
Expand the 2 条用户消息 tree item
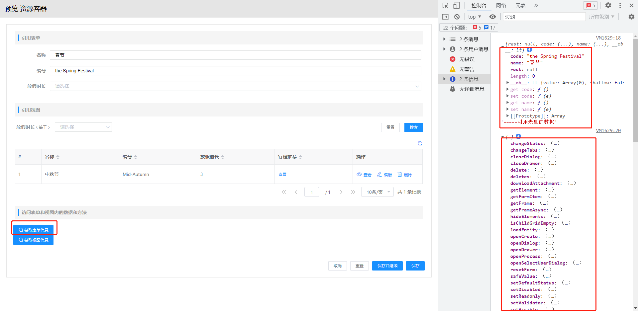pos(444,49)
